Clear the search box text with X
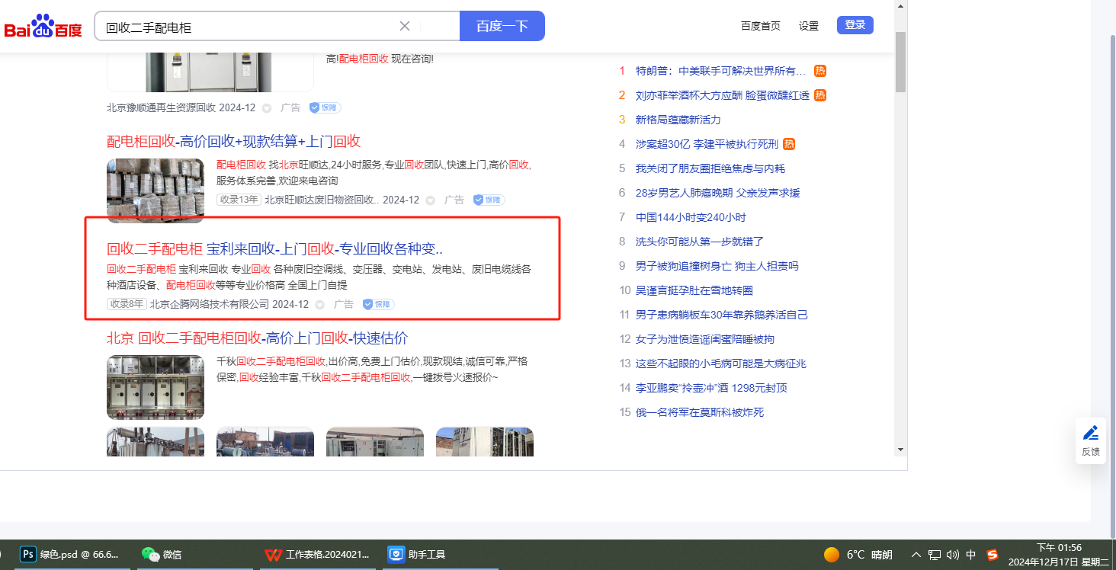1116x570 pixels. click(405, 26)
